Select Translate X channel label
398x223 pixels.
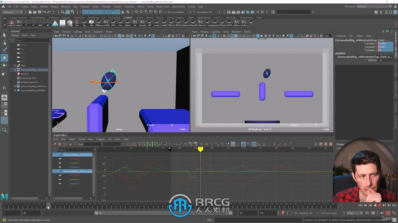[x=370, y=44]
